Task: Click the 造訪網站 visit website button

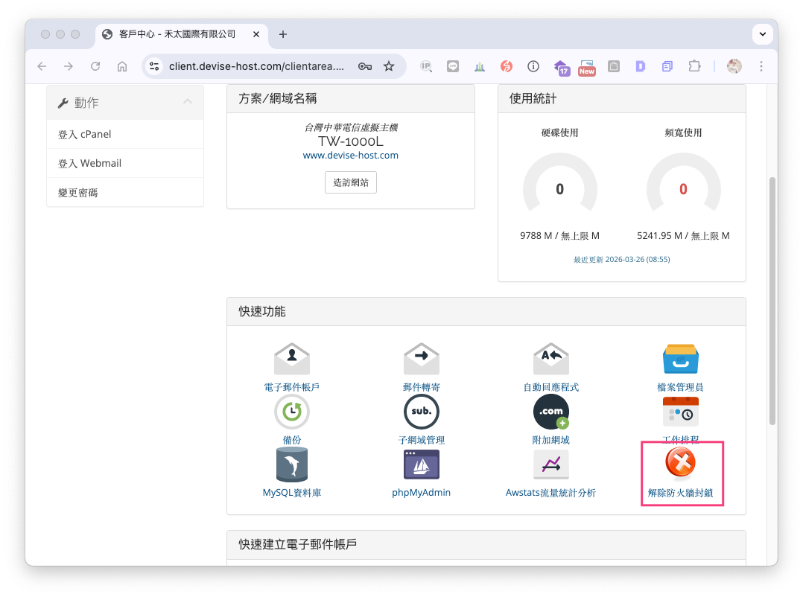Action: point(350,182)
